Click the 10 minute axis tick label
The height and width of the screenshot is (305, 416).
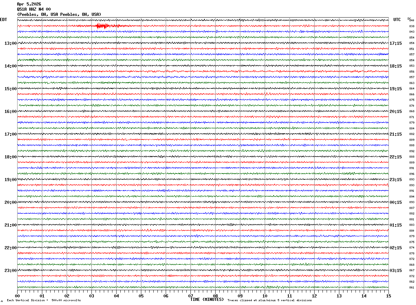point(265,296)
